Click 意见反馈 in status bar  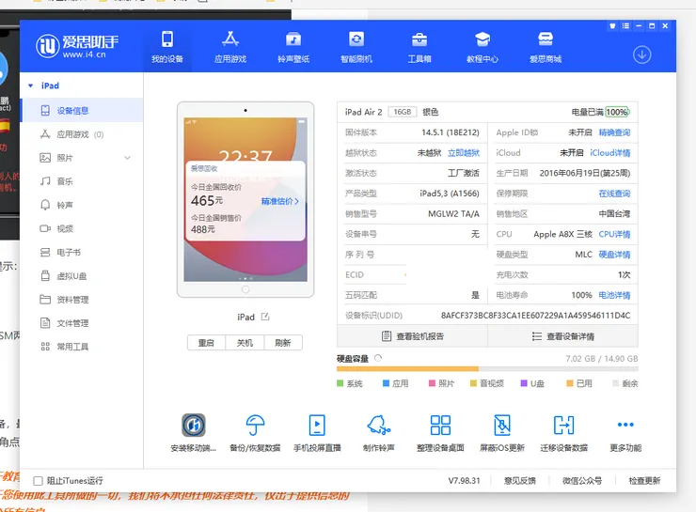coord(520,480)
